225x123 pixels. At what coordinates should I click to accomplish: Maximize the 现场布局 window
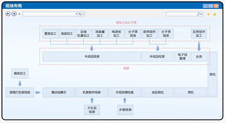[211, 6]
